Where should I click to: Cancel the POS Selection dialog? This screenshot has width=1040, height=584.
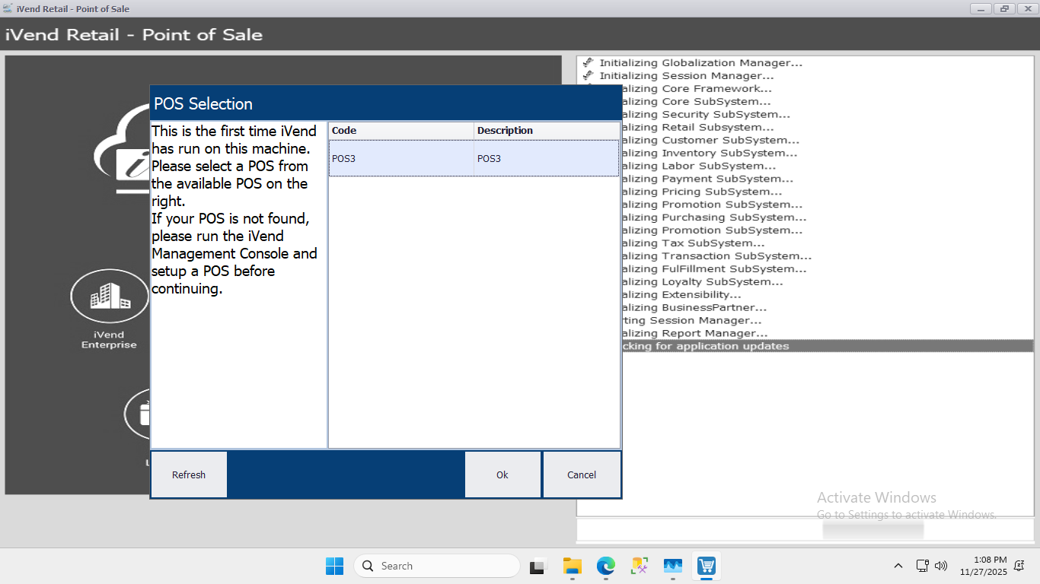tap(582, 474)
